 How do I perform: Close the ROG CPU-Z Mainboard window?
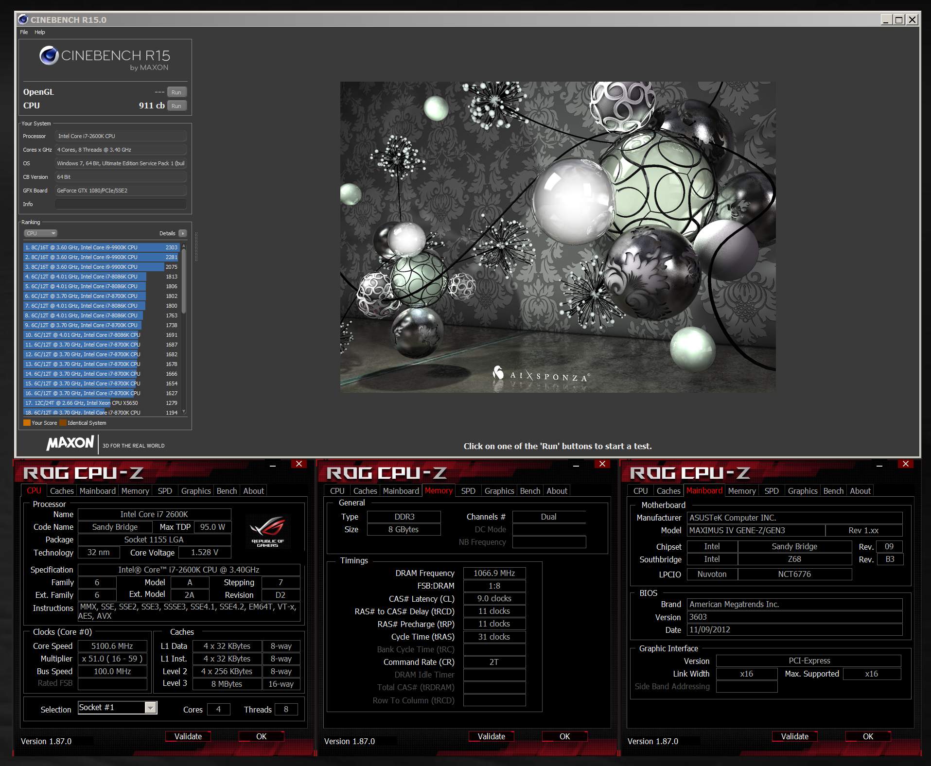coord(906,464)
